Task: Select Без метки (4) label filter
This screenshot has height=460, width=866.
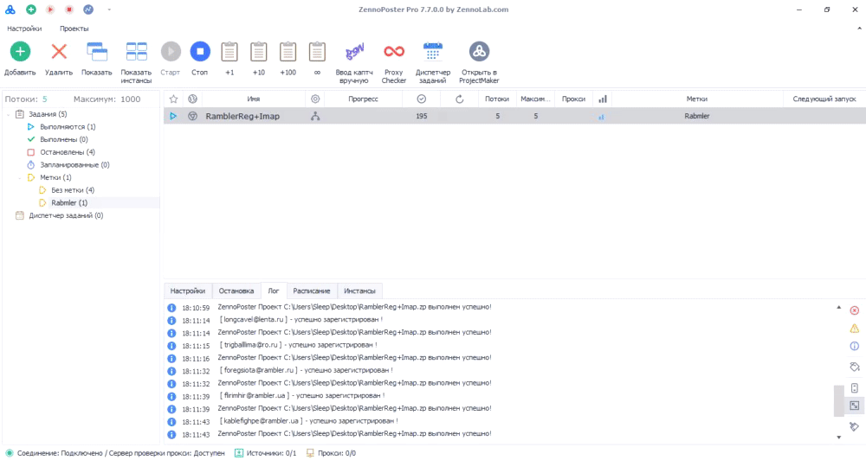Action: pos(73,190)
